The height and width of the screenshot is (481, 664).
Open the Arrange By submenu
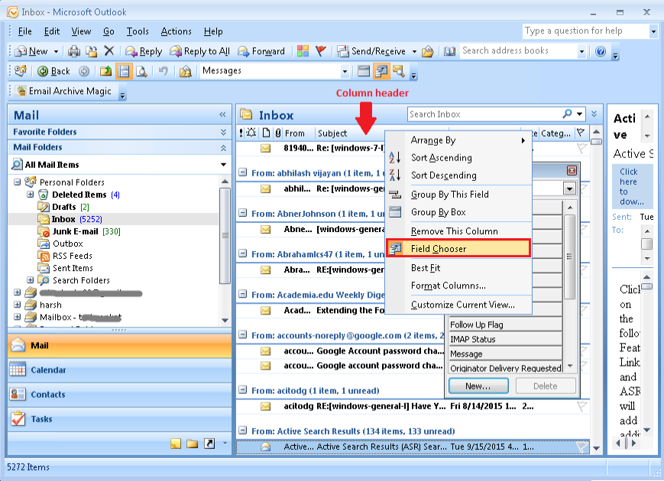click(459, 140)
